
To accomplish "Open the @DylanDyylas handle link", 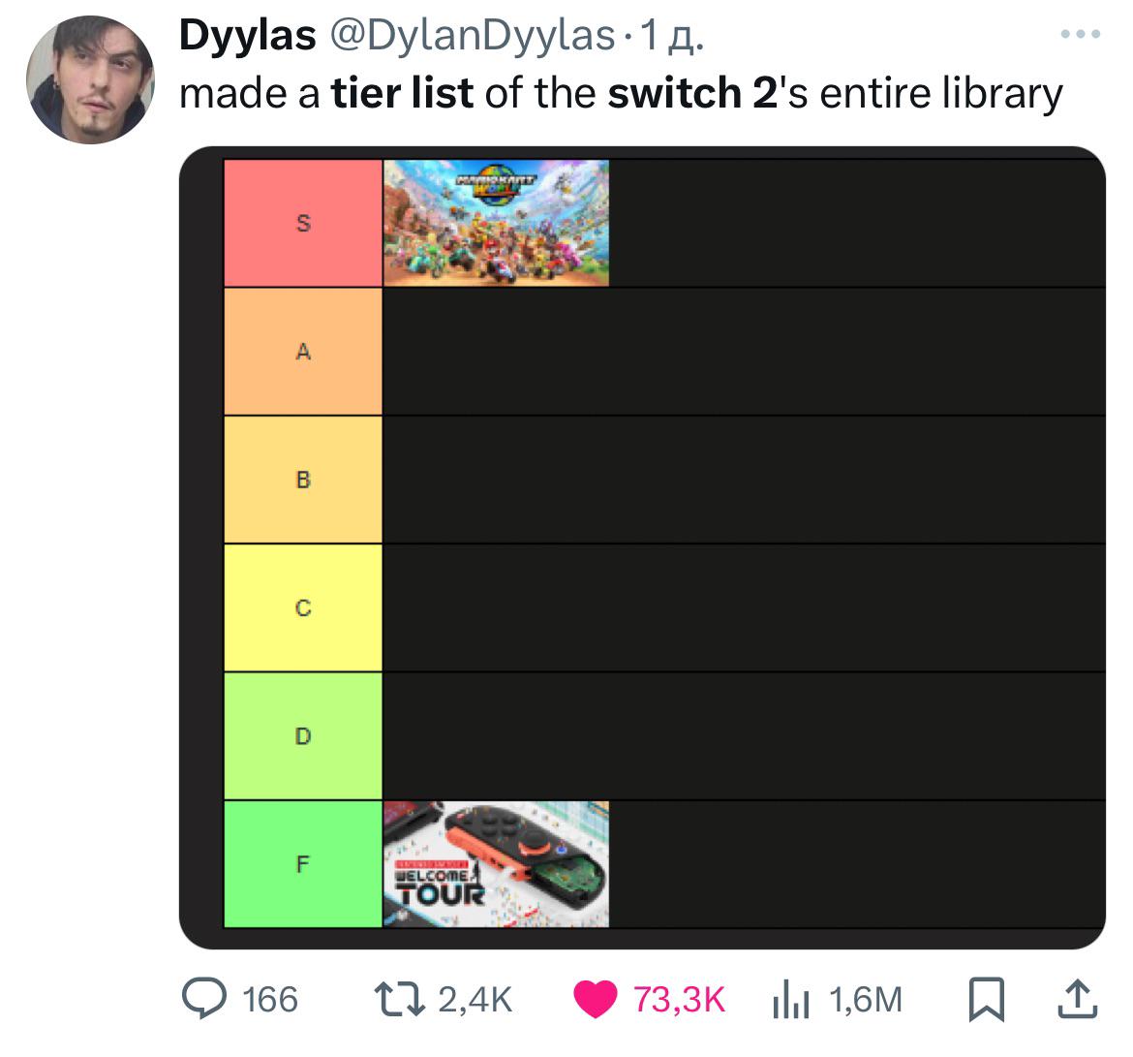I will pos(472,36).
